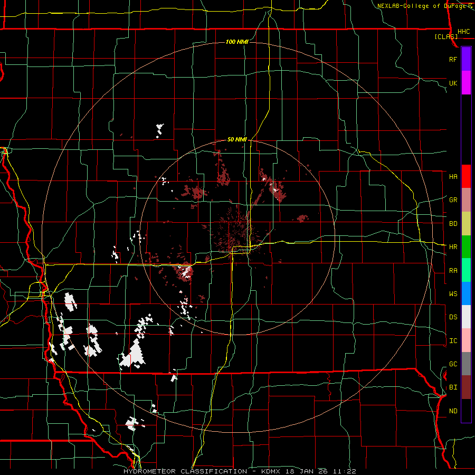
Task: Click the ND legend label
Action: pyautogui.click(x=453, y=411)
